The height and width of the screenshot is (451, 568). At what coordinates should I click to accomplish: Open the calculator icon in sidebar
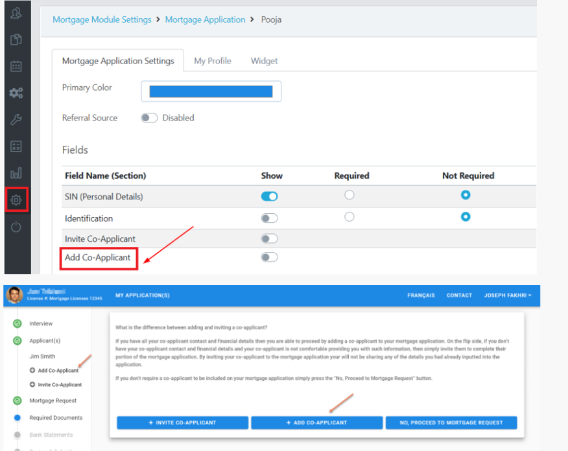(x=16, y=146)
